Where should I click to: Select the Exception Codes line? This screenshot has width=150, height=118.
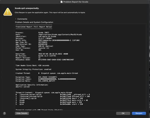click(x=46, y=79)
